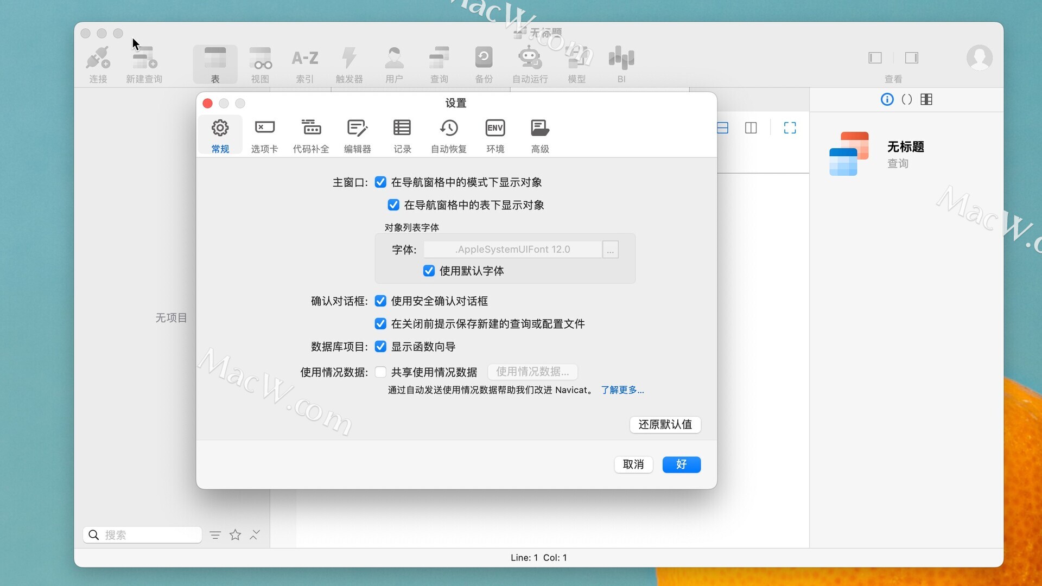Screen dimensions: 1042x586
Task: Open the 自动恢复 settings tab
Action: click(x=449, y=135)
